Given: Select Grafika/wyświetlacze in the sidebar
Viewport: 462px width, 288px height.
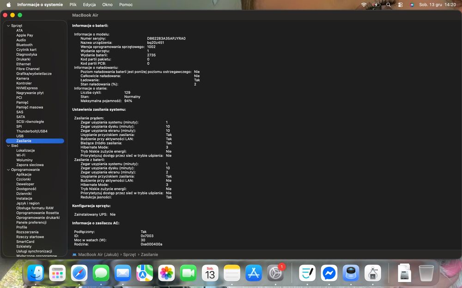Looking at the screenshot, I should coord(34,74).
